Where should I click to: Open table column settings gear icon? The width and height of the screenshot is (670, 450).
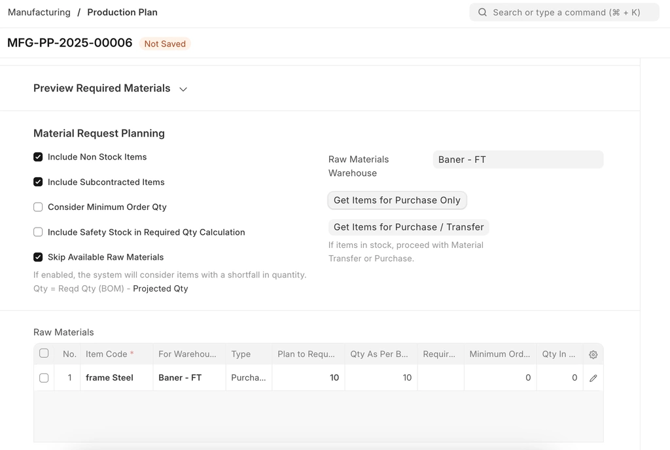click(x=593, y=355)
